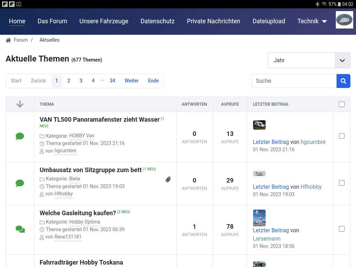Click into the Suche search field
The image size is (356, 267).
coord(294,81)
